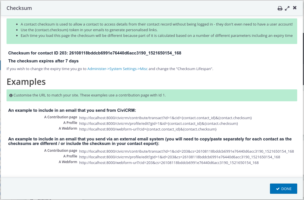Click the token-based Webform URL
The height and width of the screenshot is (200, 304).
(148, 129)
